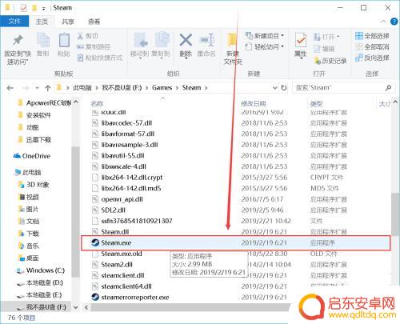Click Select none in ribbon

coord(372,47)
